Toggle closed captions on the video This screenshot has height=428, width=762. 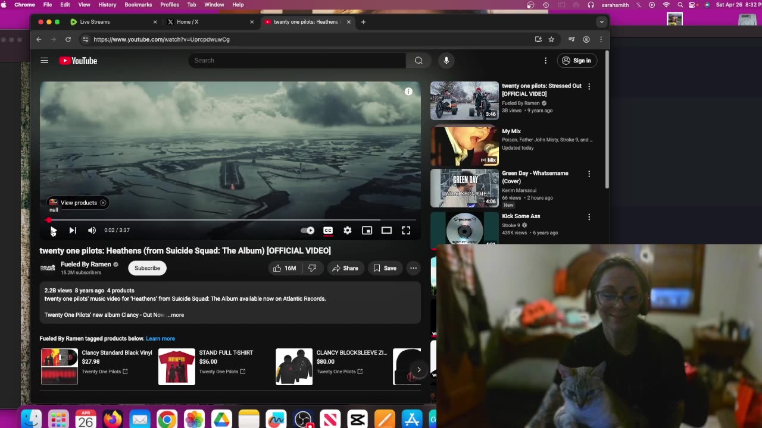pos(328,230)
